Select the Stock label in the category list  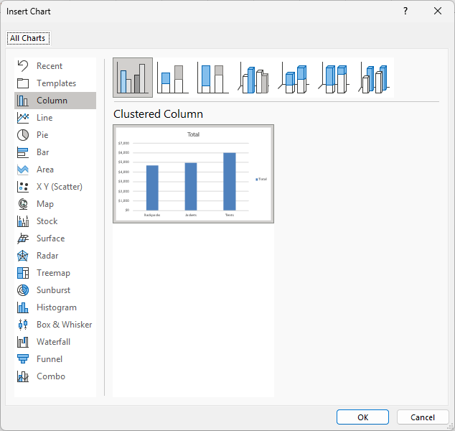(x=47, y=221)
